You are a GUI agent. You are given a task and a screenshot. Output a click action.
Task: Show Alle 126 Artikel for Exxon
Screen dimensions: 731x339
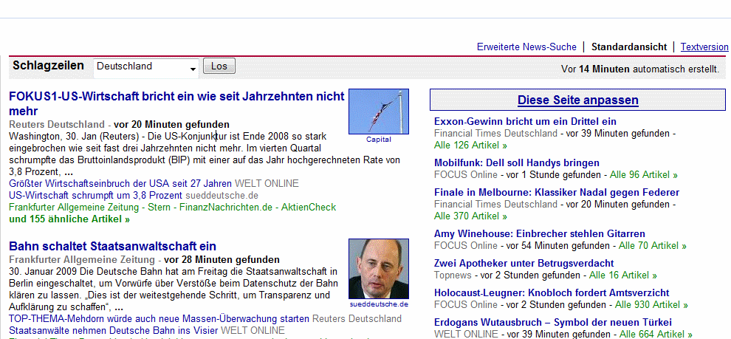pyautogui.click(x=470, y=145)
